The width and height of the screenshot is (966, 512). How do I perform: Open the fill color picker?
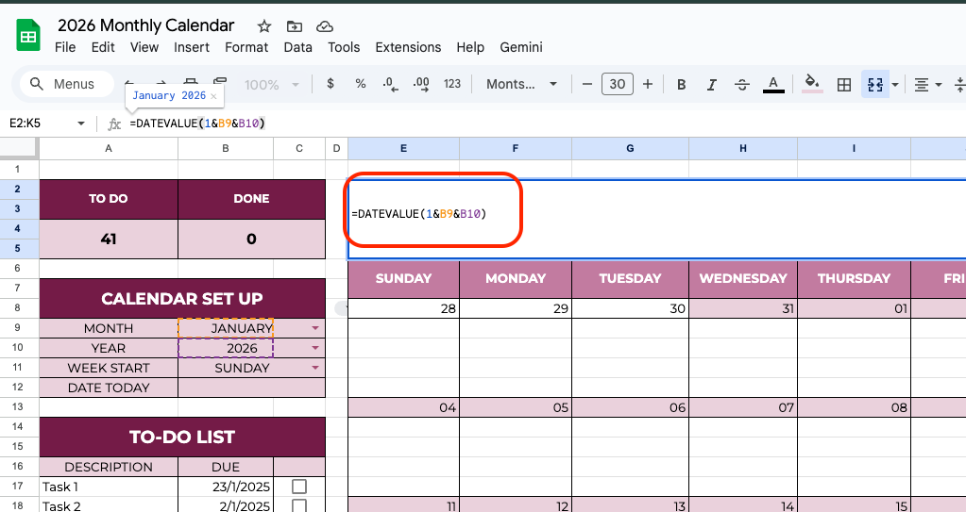click(x=812, y=84)
